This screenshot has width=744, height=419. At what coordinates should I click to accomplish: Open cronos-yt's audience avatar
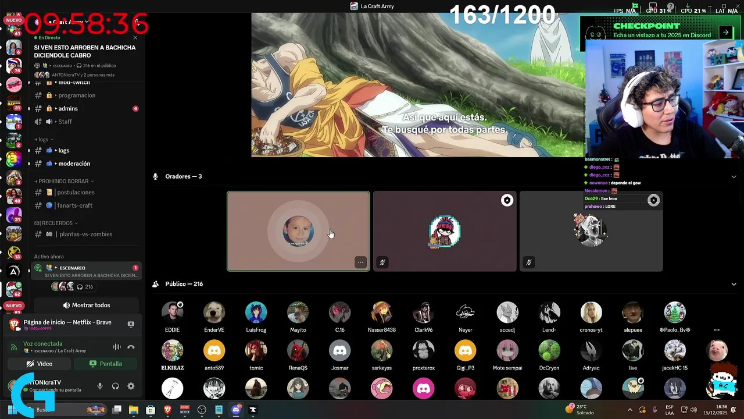click(x=591, y=313)
